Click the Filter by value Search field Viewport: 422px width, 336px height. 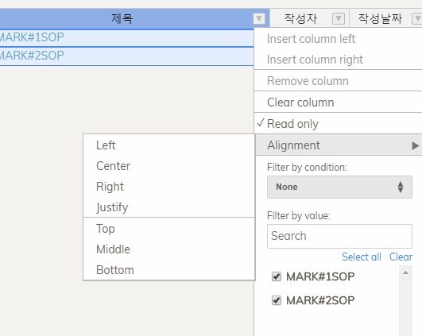(339, 236)
